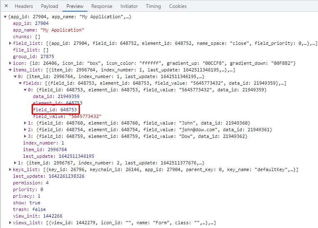Expand the field_list array
This screenshot has height=228, width=318.
coord(10,43)
